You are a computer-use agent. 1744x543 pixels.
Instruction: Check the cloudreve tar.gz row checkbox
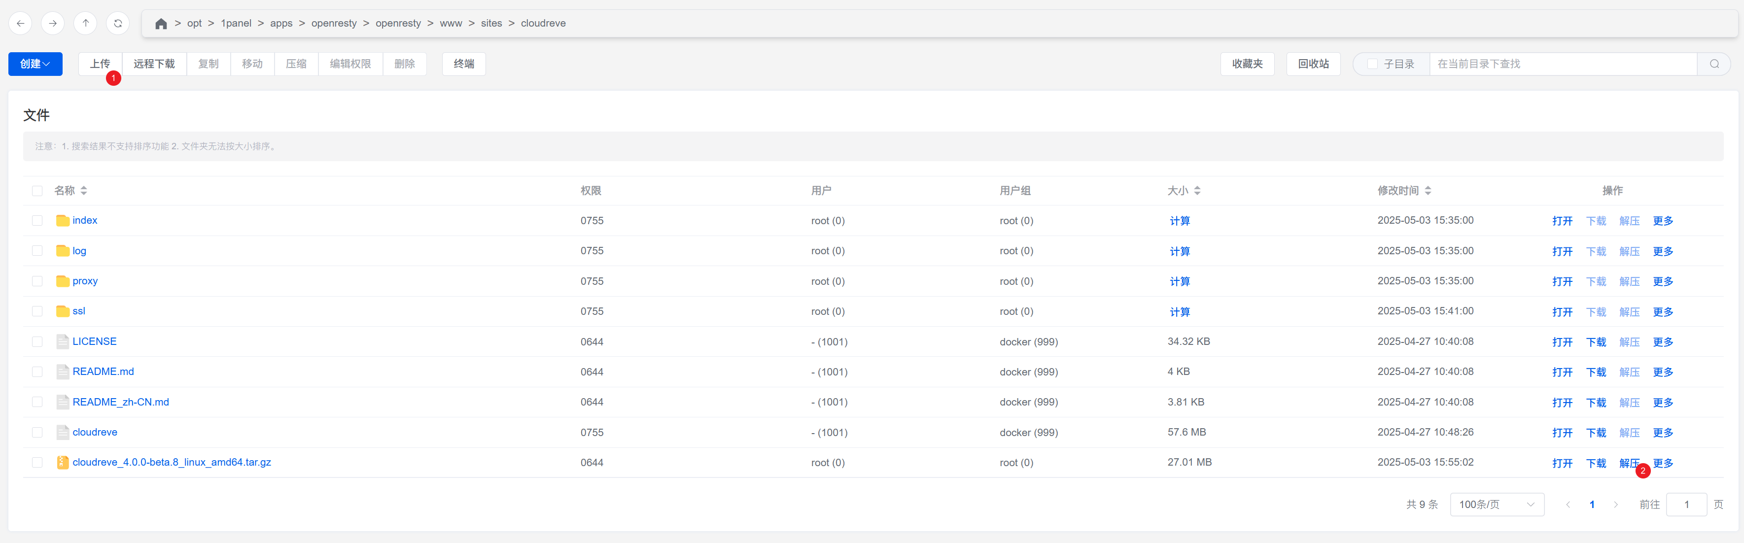tap(37, 462)
